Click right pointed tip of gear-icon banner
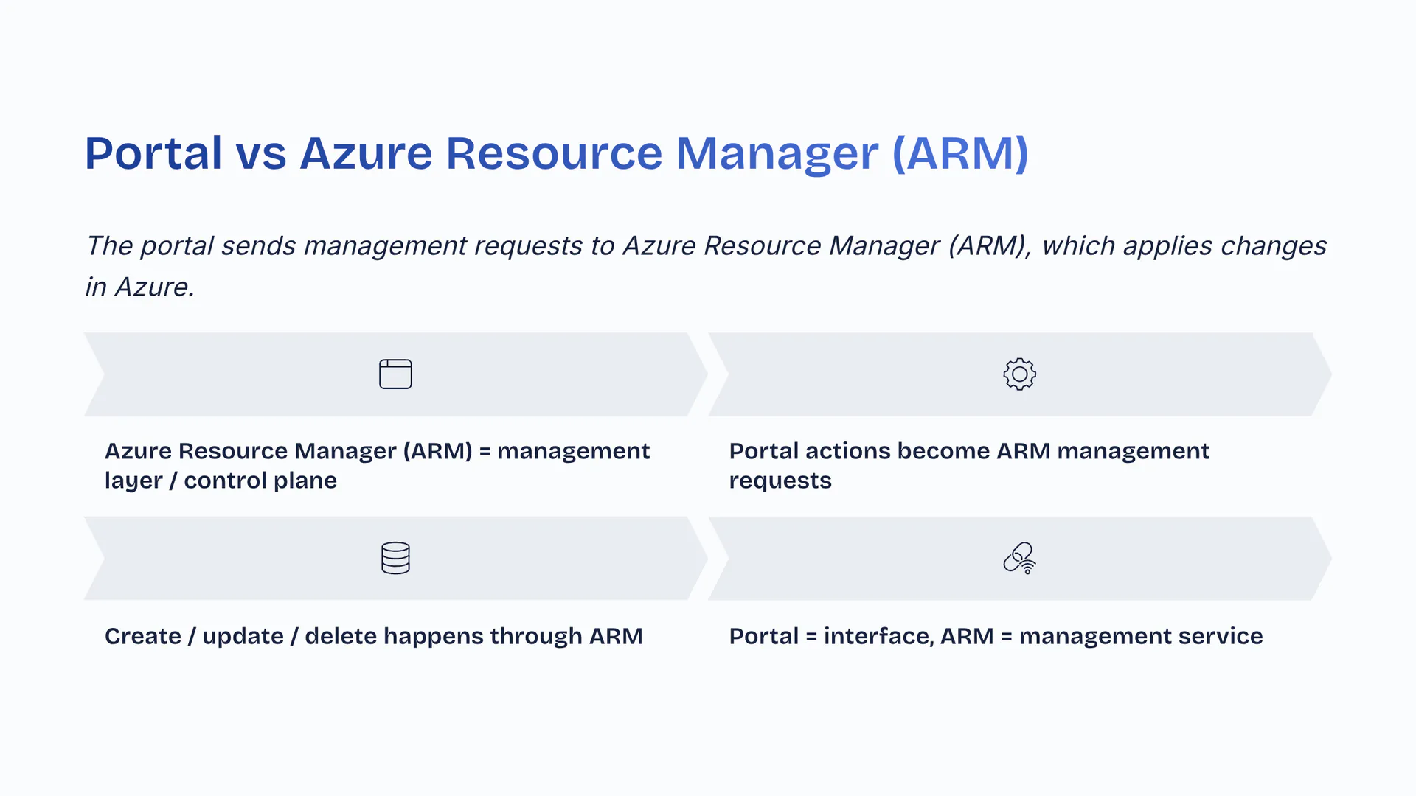Screen dimensions: 1416x796 [1324, 374]
